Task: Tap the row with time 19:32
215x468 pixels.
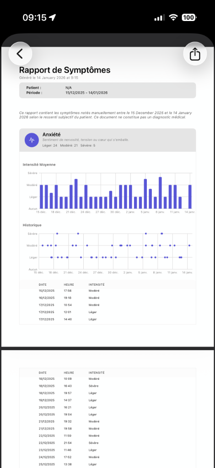Action: (107, 421)
